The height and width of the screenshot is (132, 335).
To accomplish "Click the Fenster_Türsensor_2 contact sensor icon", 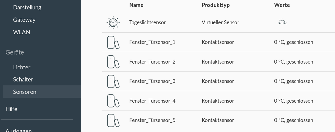I will click(113, 62).
